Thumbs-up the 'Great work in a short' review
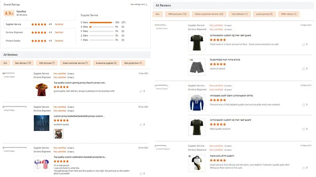 pyautogui.click(x=303, y=44)
